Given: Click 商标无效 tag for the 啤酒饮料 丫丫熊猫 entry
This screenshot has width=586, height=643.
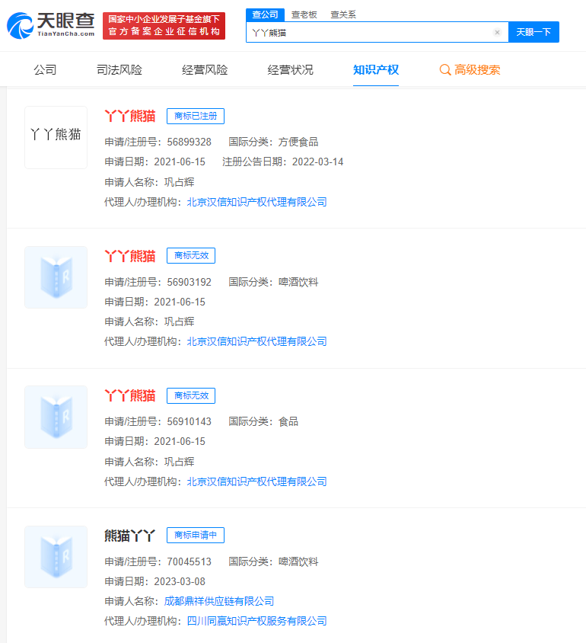Looking at the screenshot, I should pyautogui.click(x=191, y=256).
